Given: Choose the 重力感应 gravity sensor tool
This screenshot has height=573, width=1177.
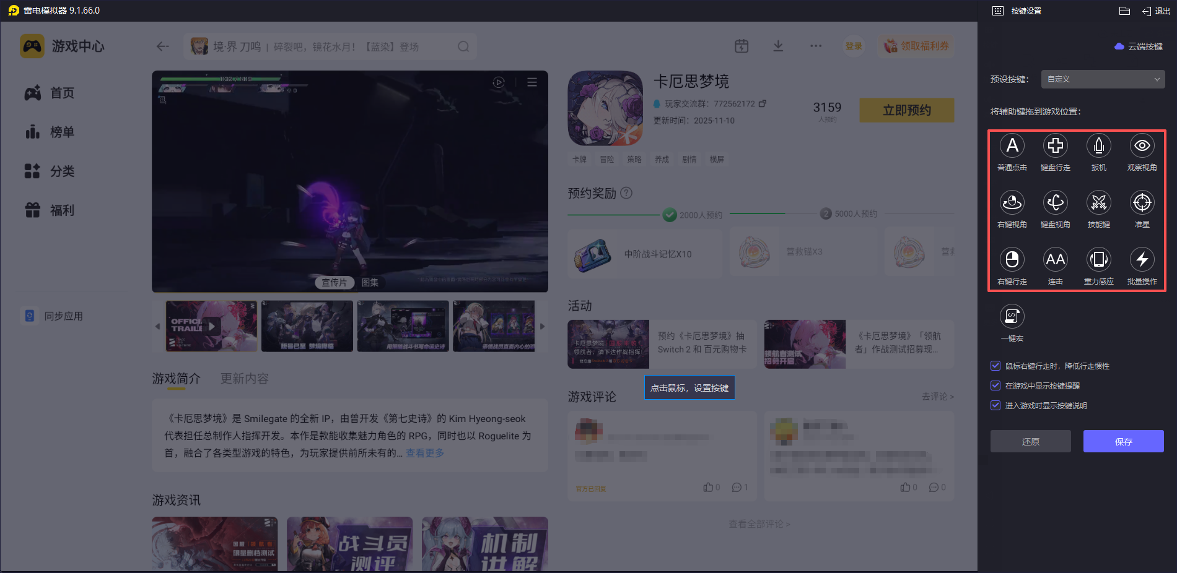Looking at the screenshot, I should 1099,259.
